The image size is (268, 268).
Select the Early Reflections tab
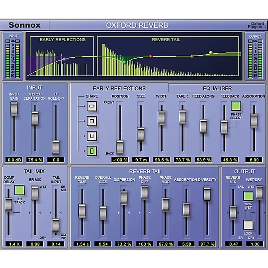[x=120, y=88]
